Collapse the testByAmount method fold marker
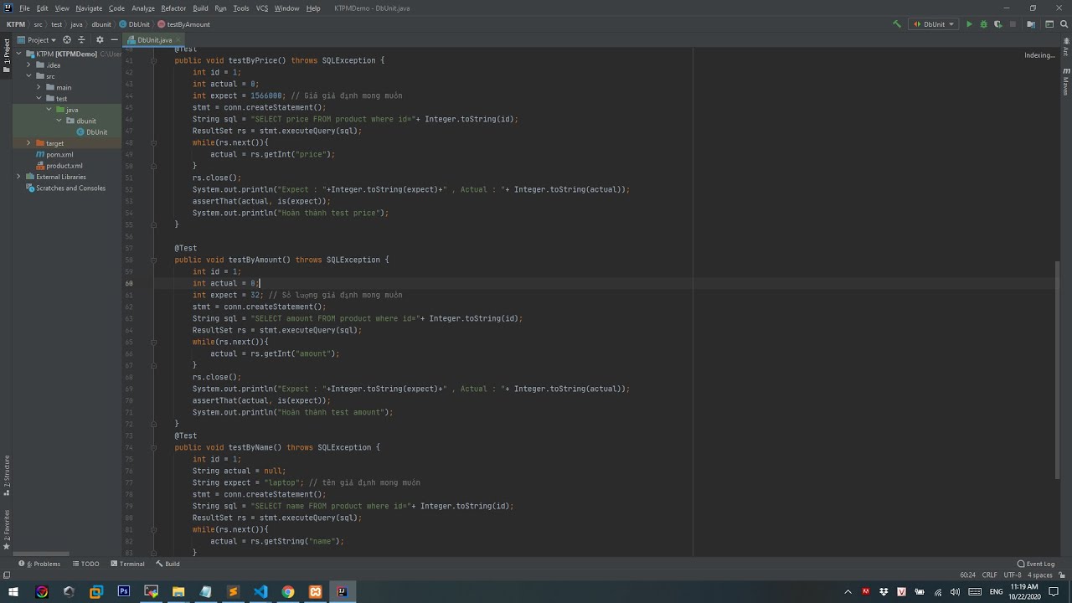 pyautogui.click(x=154, y=260)
